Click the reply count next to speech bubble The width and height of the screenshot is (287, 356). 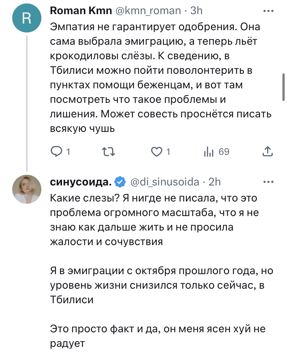68,152
